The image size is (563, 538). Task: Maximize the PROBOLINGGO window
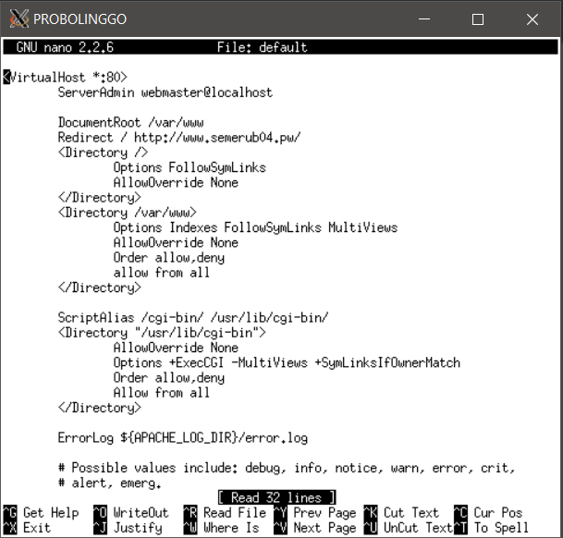click(478, 19)
